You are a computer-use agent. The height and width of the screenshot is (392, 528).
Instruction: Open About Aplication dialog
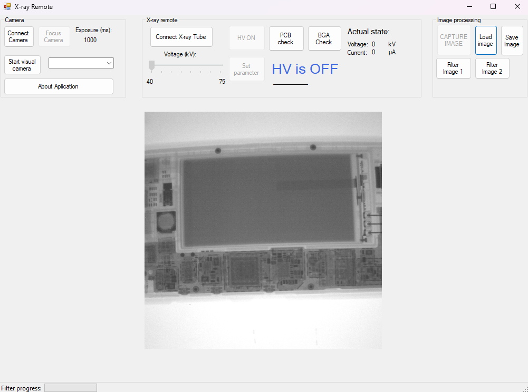click(59, 86)
